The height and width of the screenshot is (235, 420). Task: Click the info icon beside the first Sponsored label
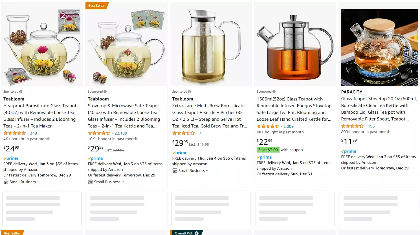click(21, 92)
